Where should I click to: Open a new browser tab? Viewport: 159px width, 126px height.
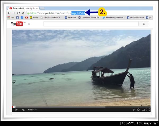point(42,8)
